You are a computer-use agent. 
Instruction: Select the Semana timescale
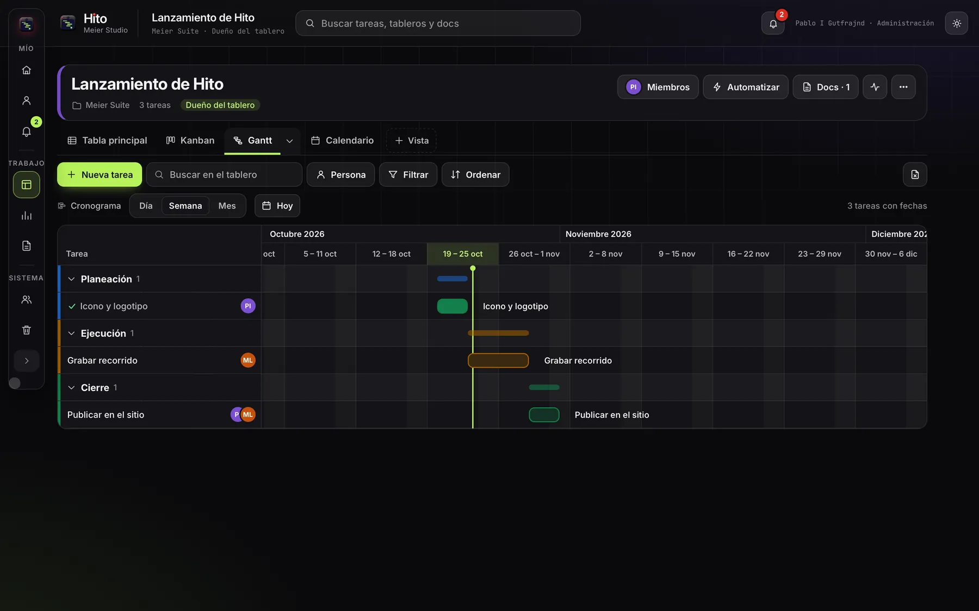tap(185, 206)
